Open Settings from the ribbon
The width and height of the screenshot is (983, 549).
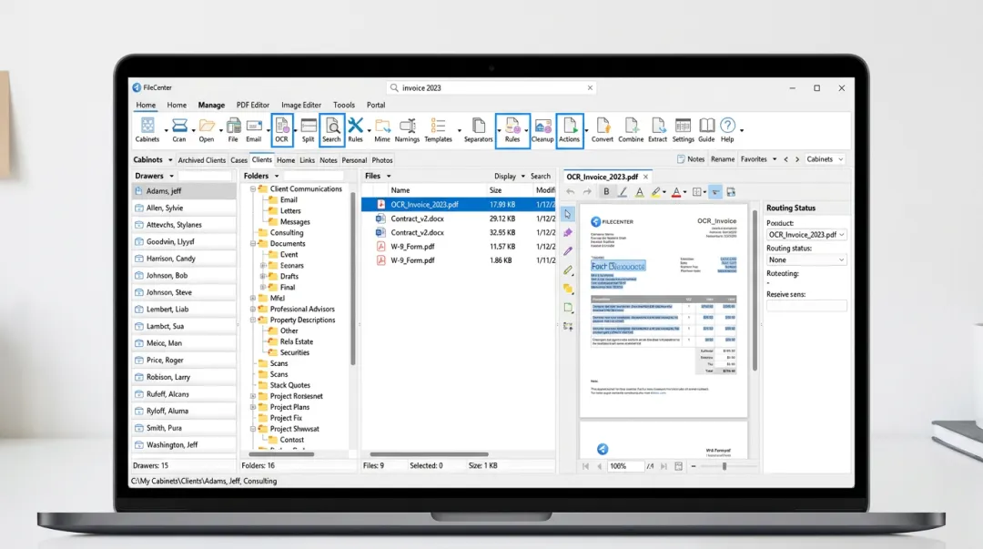pyautogui.click(x=684, y=130)
